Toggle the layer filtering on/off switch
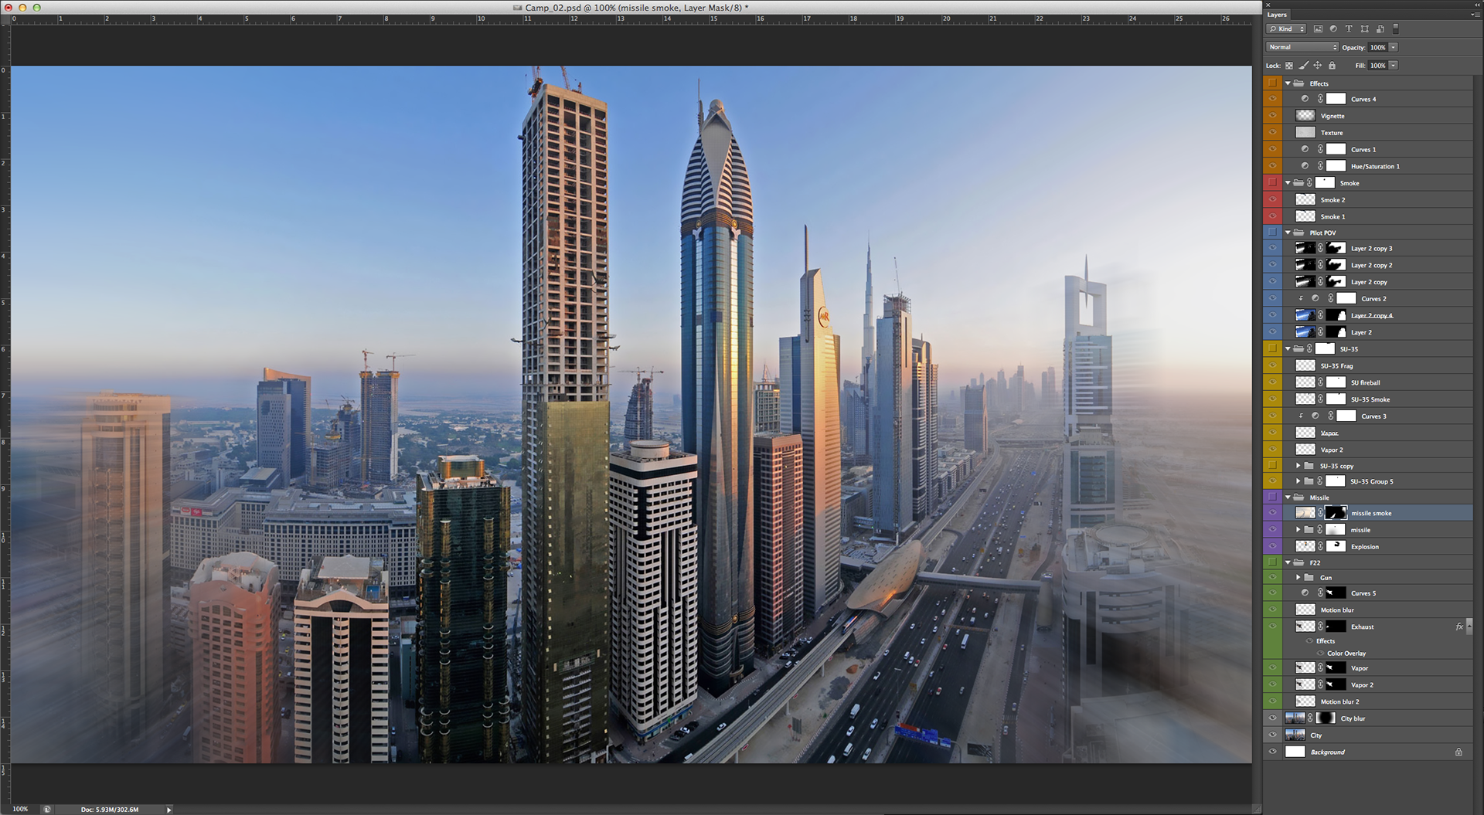 coord(1395,29)
